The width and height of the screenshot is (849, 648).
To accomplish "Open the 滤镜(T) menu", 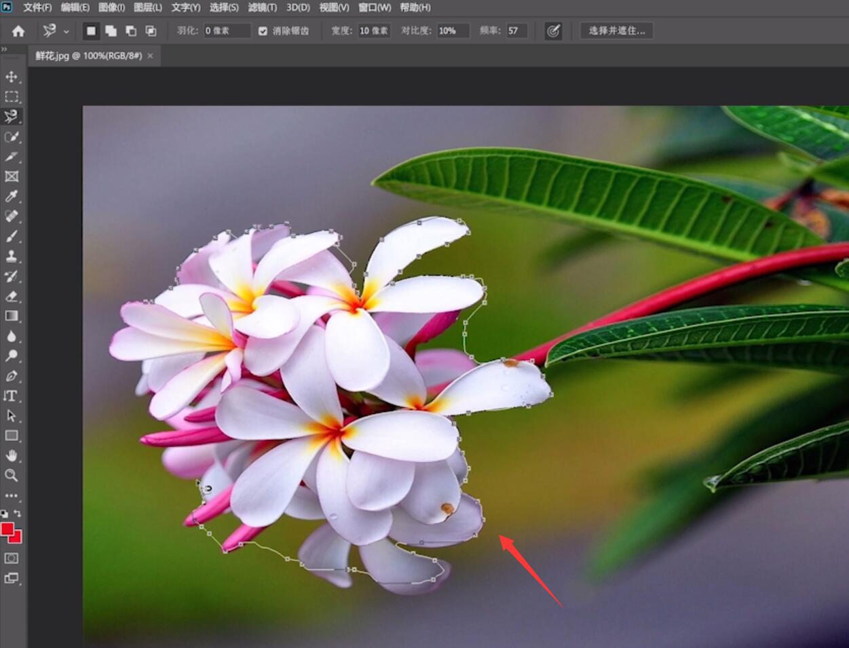I will click(263, 7).
